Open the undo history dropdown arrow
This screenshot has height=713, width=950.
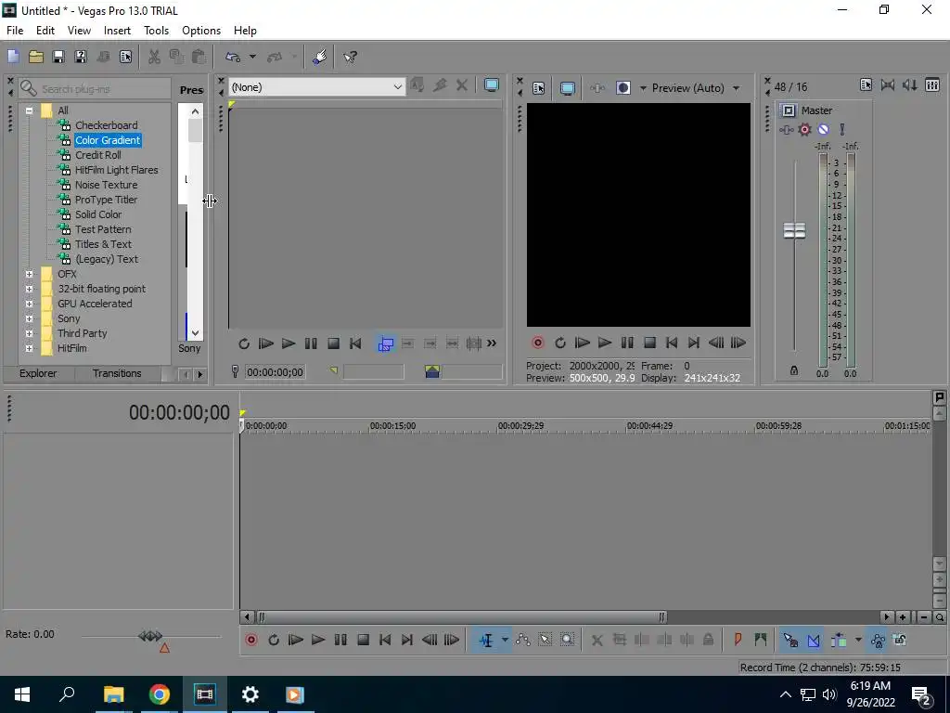(252, 57)
